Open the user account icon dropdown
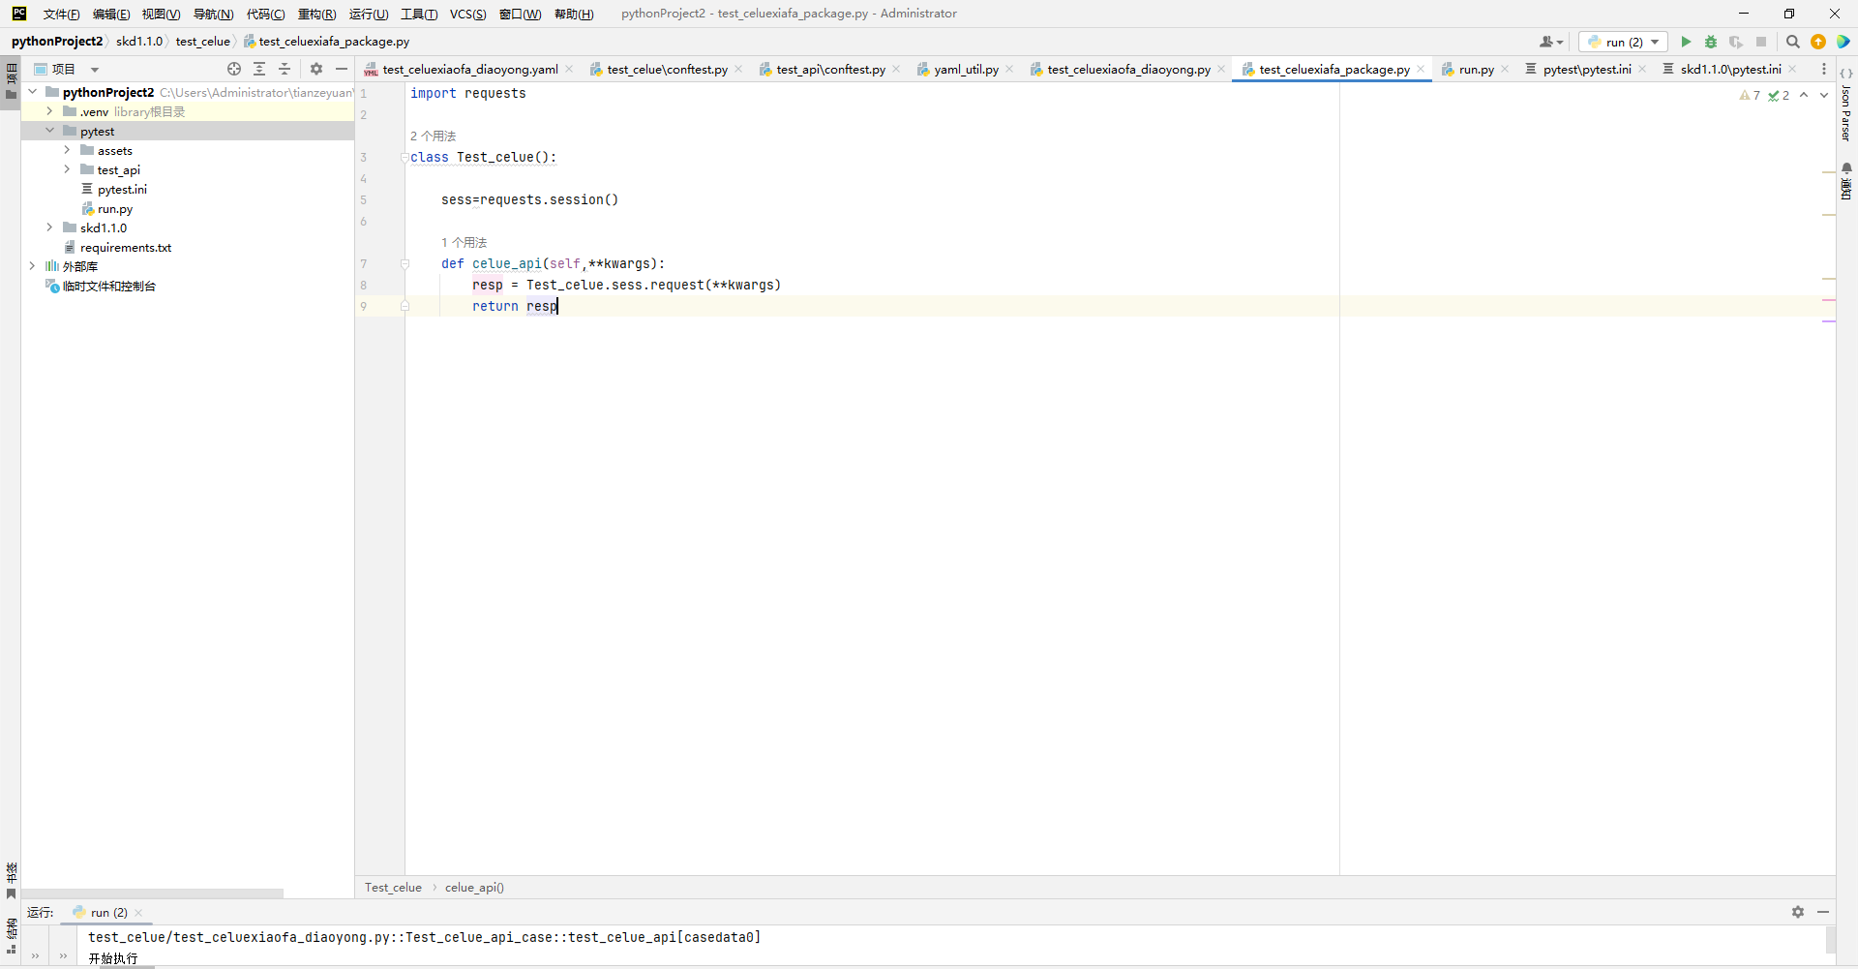This screenshot has width=1858, height=969. 1550,42
